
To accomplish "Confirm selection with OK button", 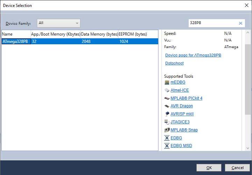I will 209,168.
